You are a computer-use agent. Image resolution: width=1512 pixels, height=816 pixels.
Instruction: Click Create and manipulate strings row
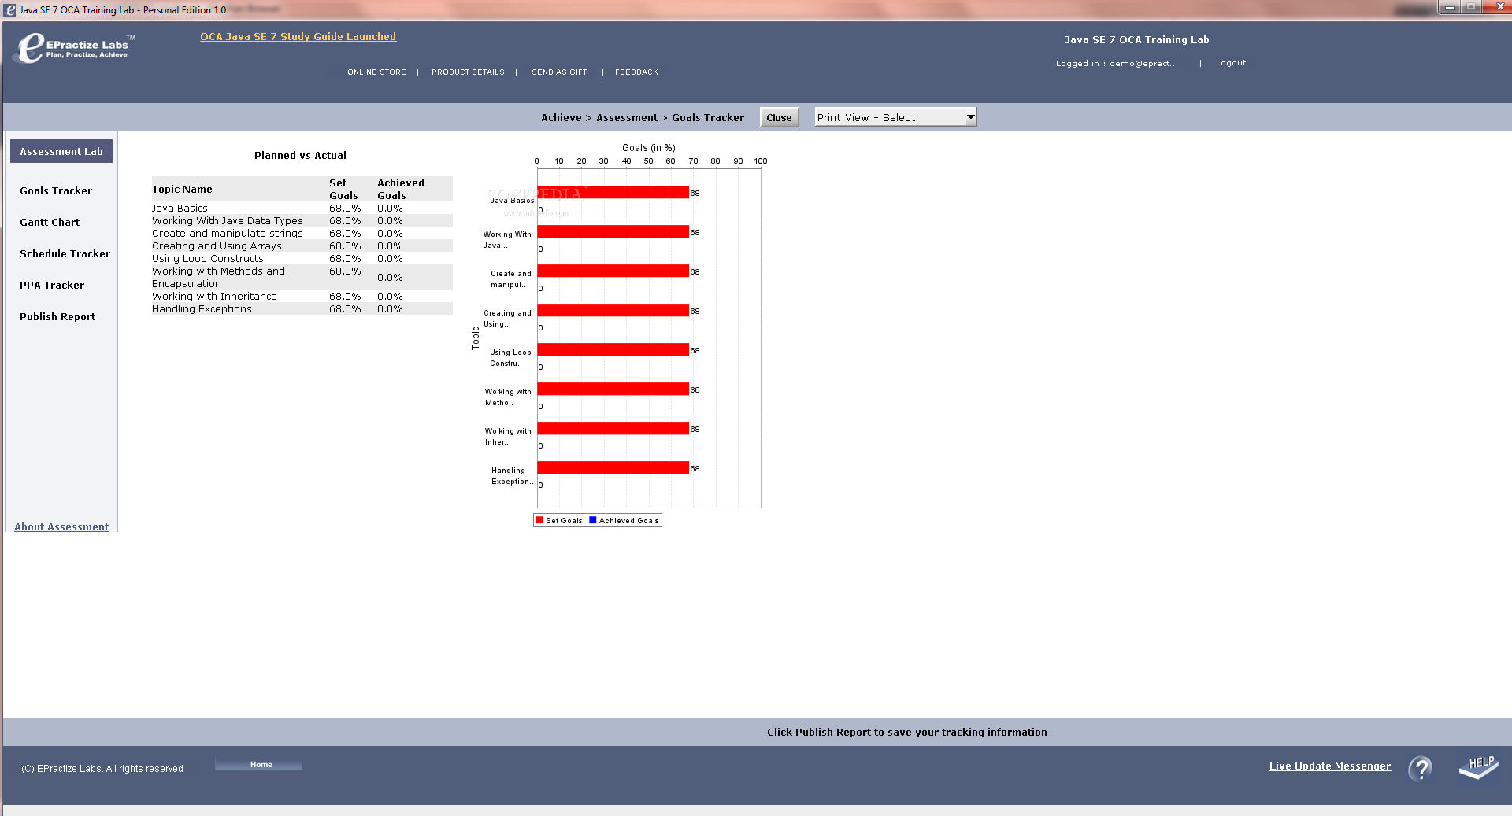[x=302, y=234]
